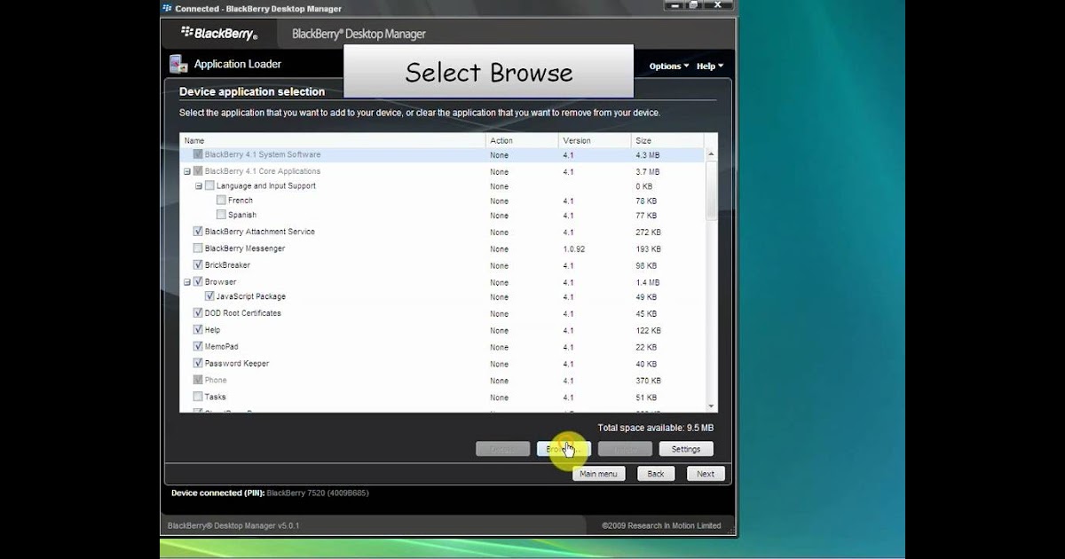Uncheck the Browser checkbox
Screen dimensions: 1065x559
point(198,281)
